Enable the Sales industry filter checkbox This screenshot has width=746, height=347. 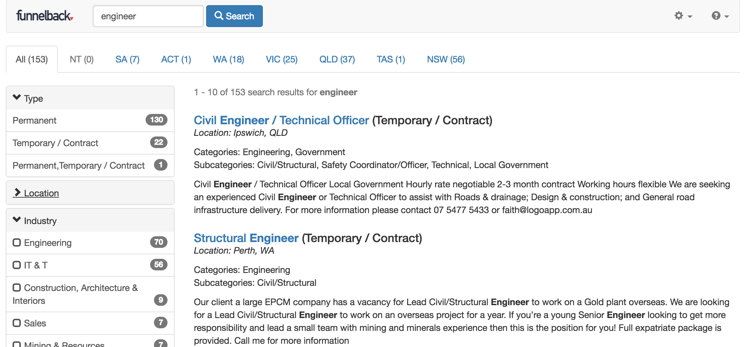[x=17, y=323]
